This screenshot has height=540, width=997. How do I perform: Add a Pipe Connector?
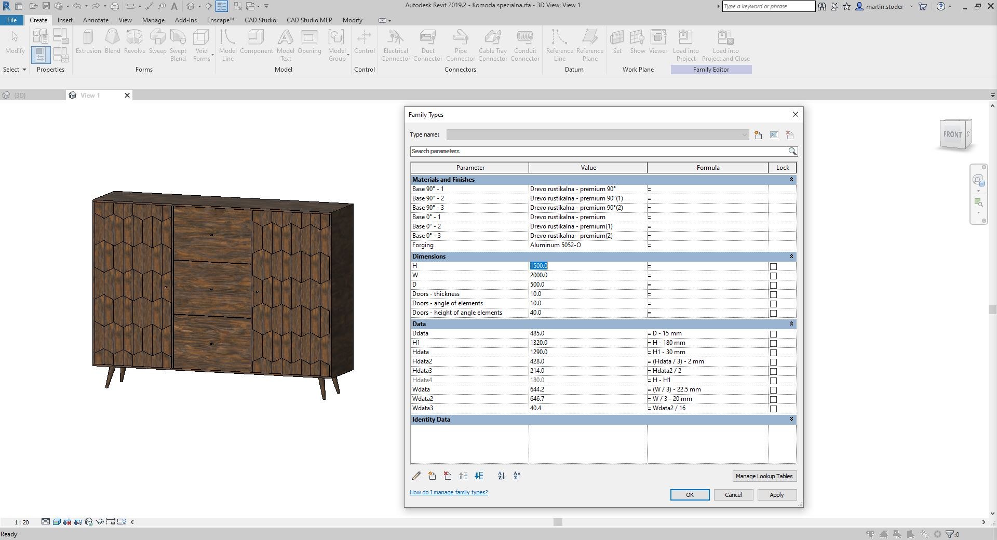point(461,45)
